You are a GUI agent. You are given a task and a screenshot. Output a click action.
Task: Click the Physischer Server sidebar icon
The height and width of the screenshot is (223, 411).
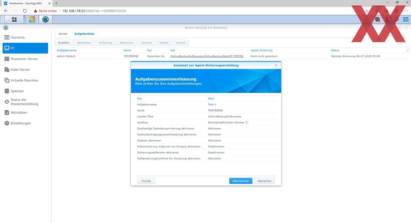(x=7, y=59)
